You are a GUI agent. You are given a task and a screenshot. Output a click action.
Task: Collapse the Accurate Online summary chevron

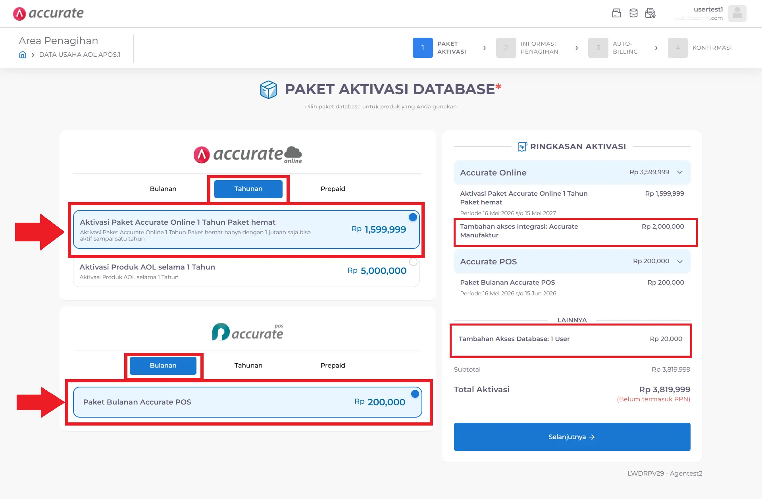tap(680, 172)
